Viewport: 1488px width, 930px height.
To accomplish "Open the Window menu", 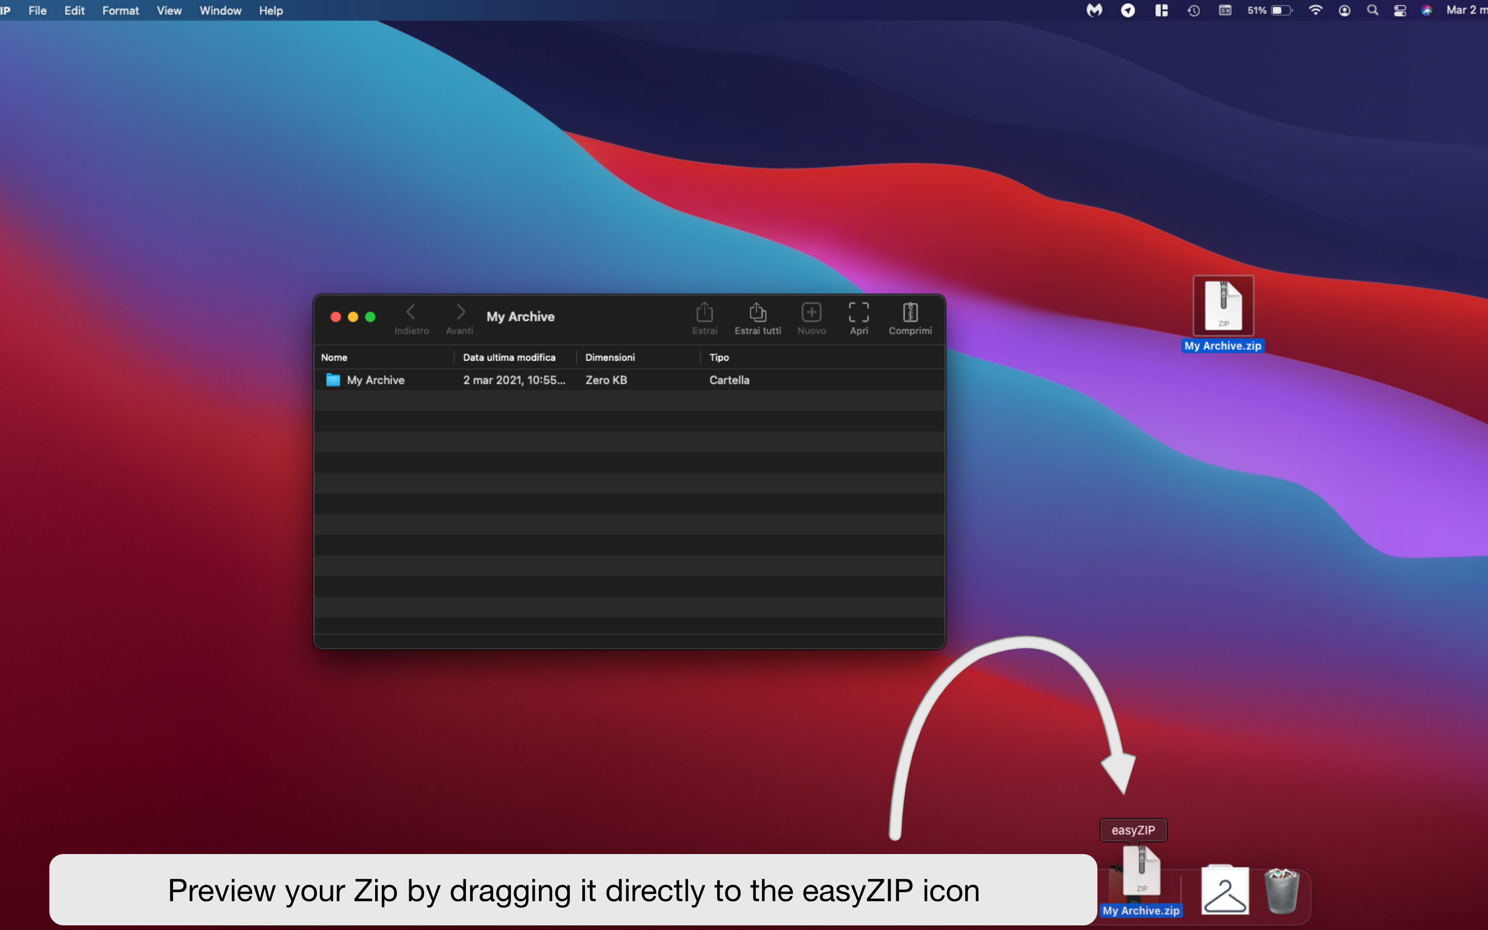I will (220, 10).
